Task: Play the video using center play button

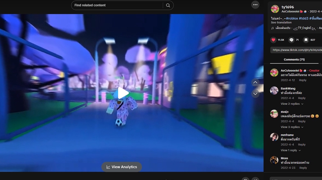Action: click(123, 93)
